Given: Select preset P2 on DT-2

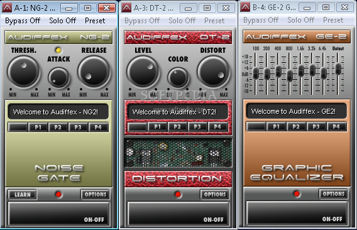Looking at the screenshot, I should [x=177, y=126].
